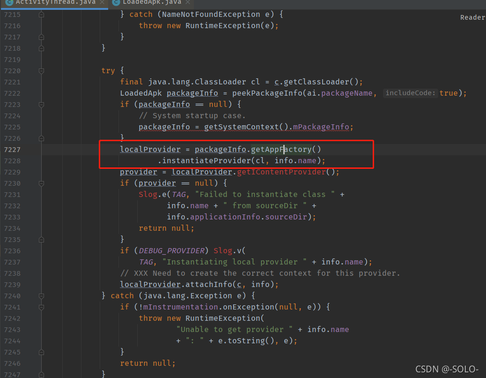
Task: Click "Failed to instantiate class" string
Action: [265, 194]
